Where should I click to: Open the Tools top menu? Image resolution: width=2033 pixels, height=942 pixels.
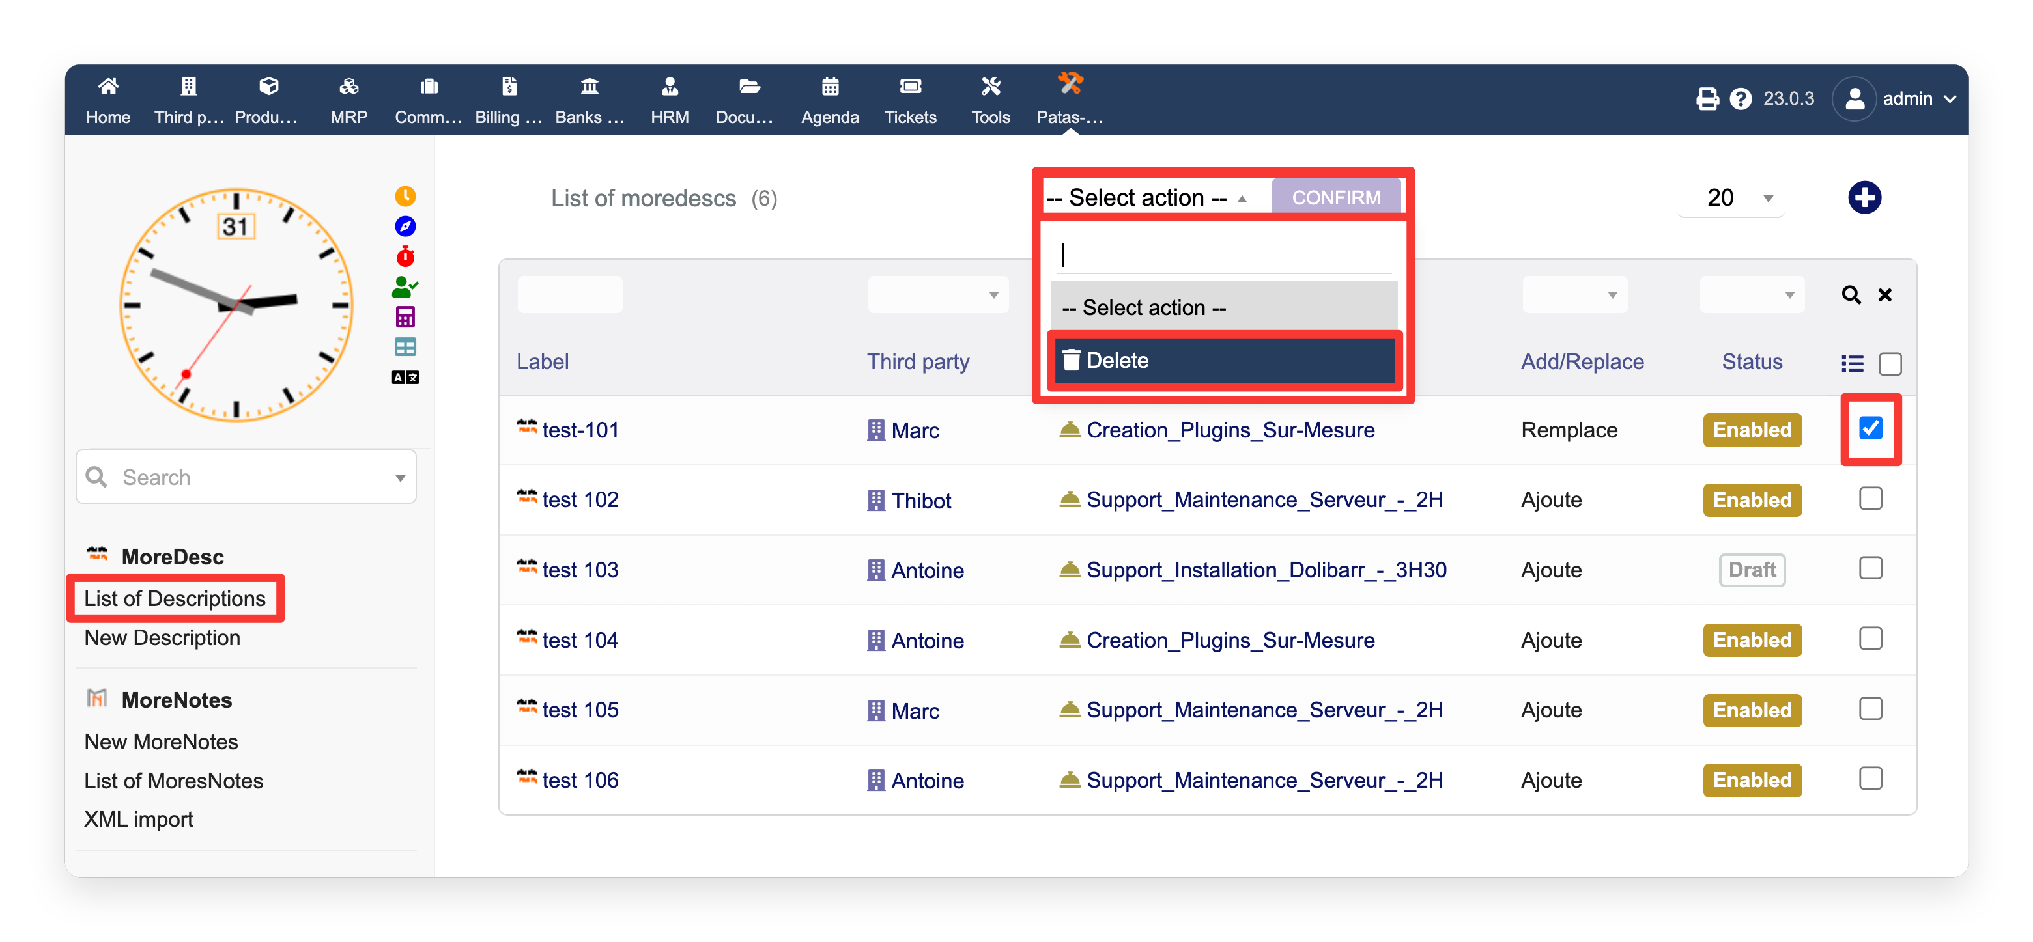click(991, 100)
